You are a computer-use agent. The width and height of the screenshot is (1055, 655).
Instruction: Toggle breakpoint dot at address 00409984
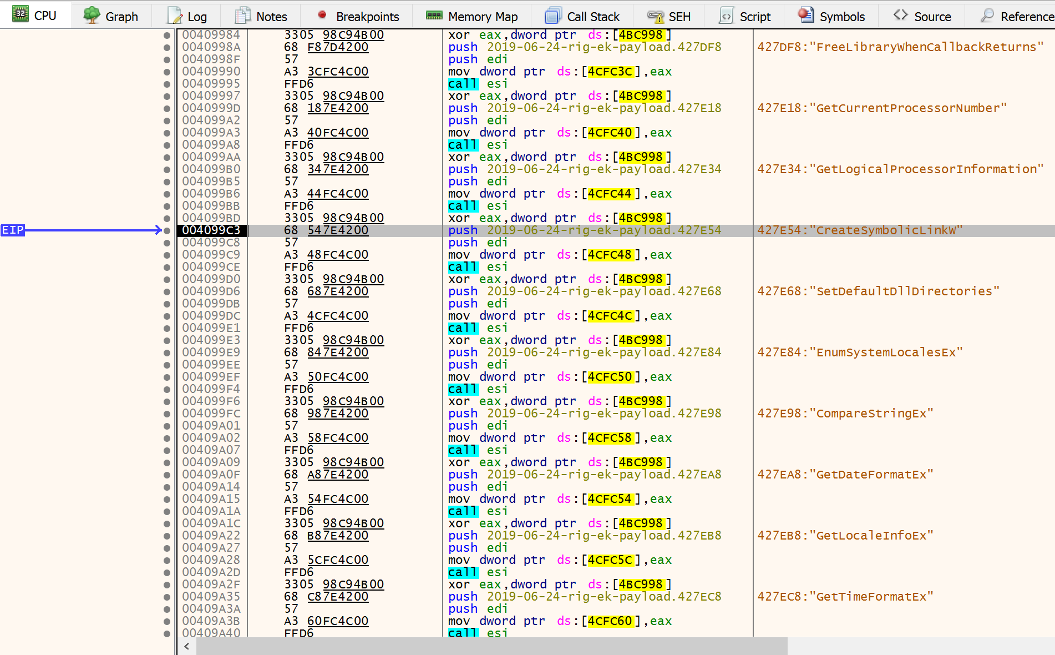167,35
